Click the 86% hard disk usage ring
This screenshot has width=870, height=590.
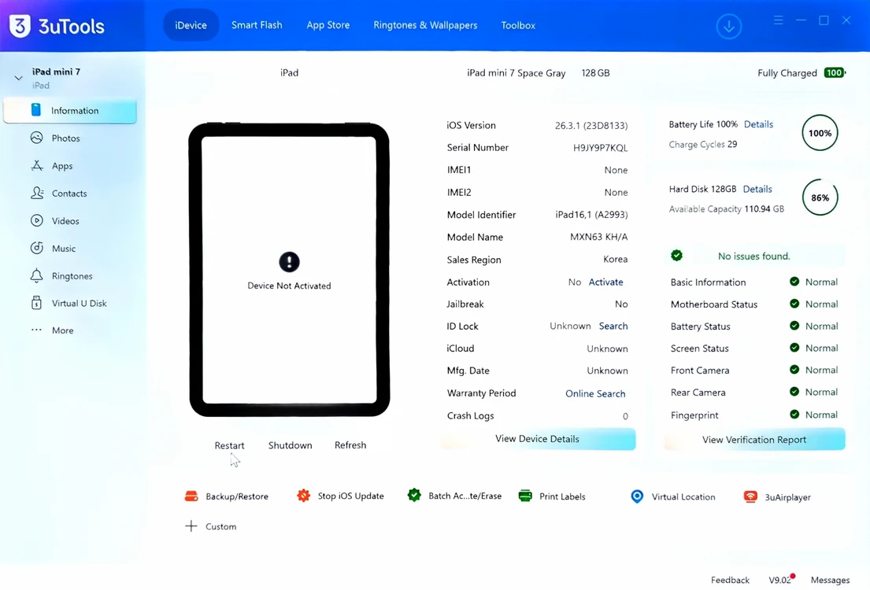(x=820, y=197)
